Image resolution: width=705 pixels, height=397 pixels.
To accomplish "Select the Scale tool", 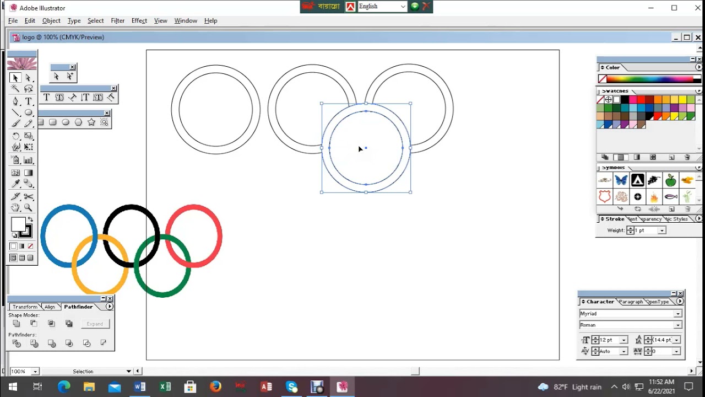I will click(x=28, y=136).
